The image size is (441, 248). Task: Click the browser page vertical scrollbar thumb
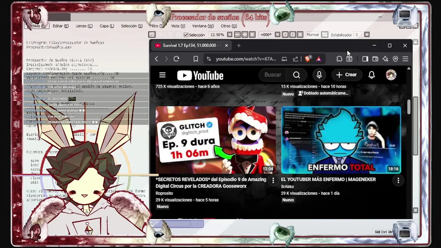point(409,107)
